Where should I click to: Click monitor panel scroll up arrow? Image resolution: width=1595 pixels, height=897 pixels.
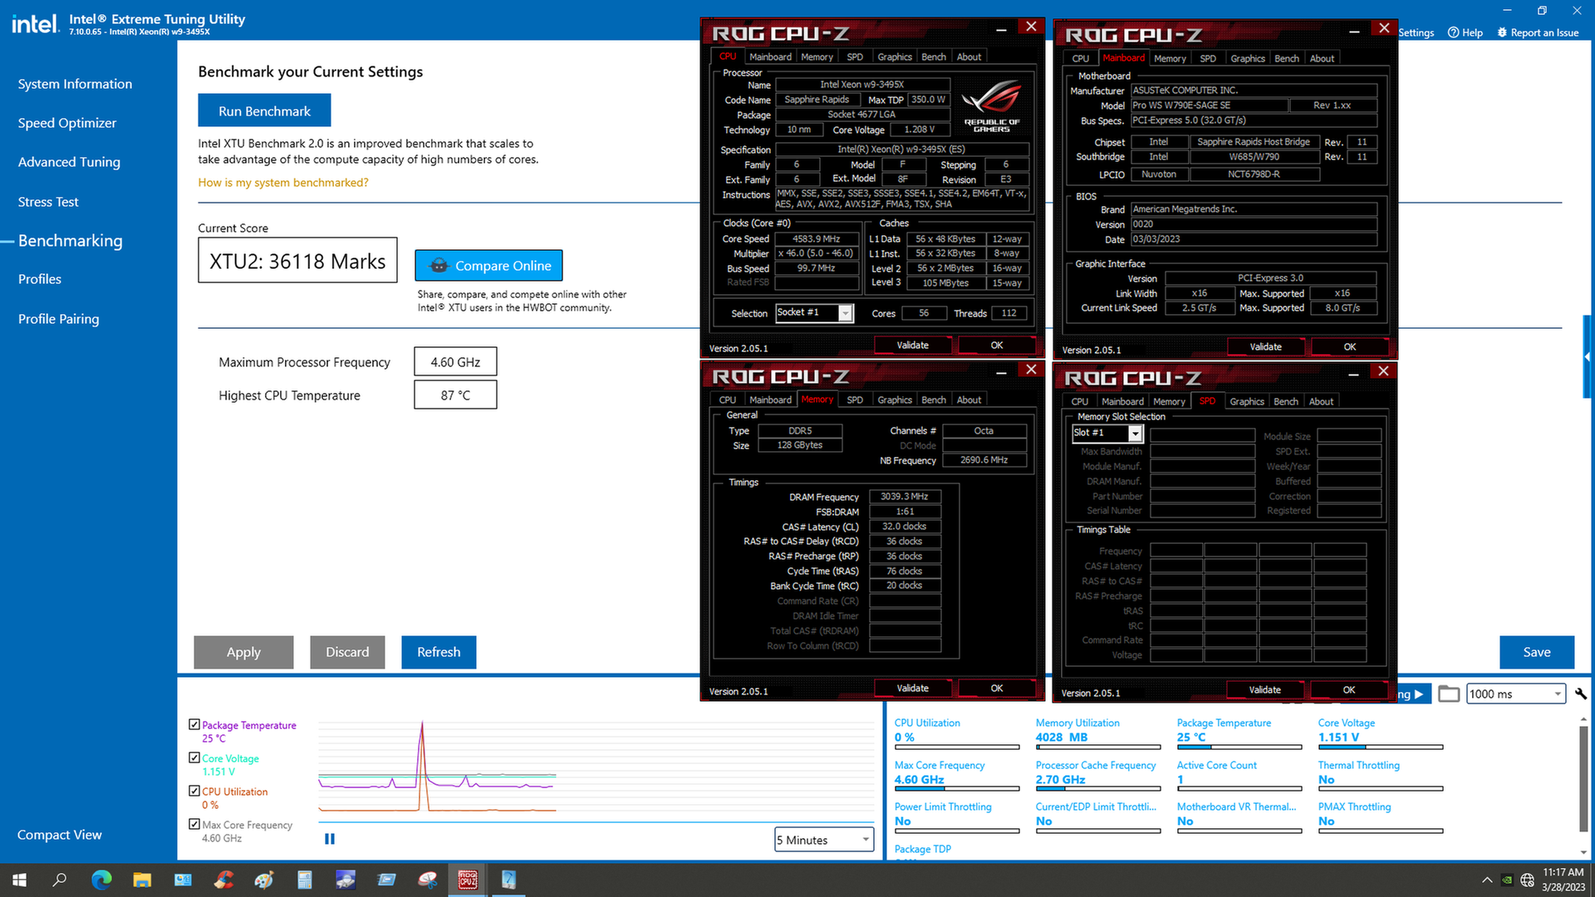[1583, 719]
